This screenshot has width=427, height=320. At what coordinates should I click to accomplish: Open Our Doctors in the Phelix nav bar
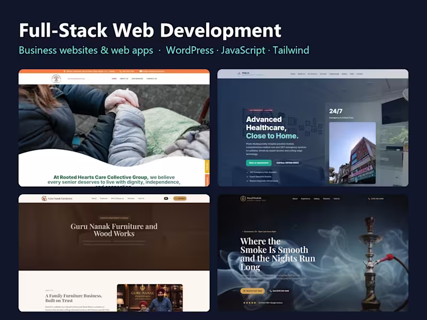pos(312,74)
